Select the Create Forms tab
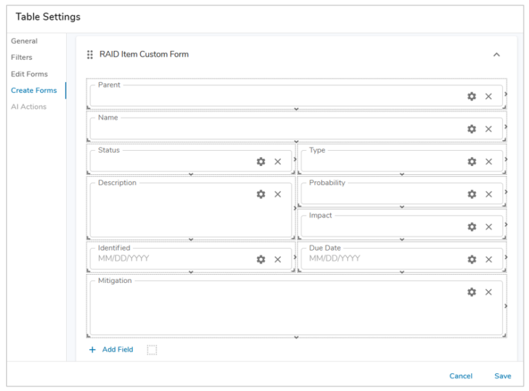Image resolution: width=529 pixels, height=391 pixels. [34, 90]
